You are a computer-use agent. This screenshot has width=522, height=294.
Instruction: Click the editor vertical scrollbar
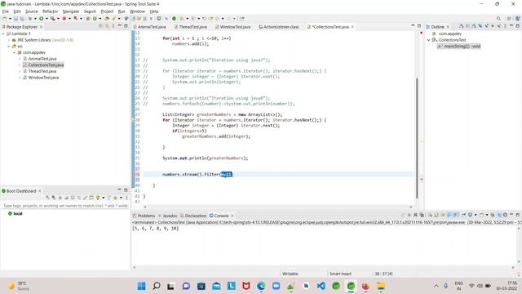point(417,138)
